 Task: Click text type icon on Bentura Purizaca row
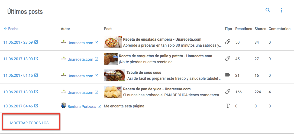click(228, 106)
